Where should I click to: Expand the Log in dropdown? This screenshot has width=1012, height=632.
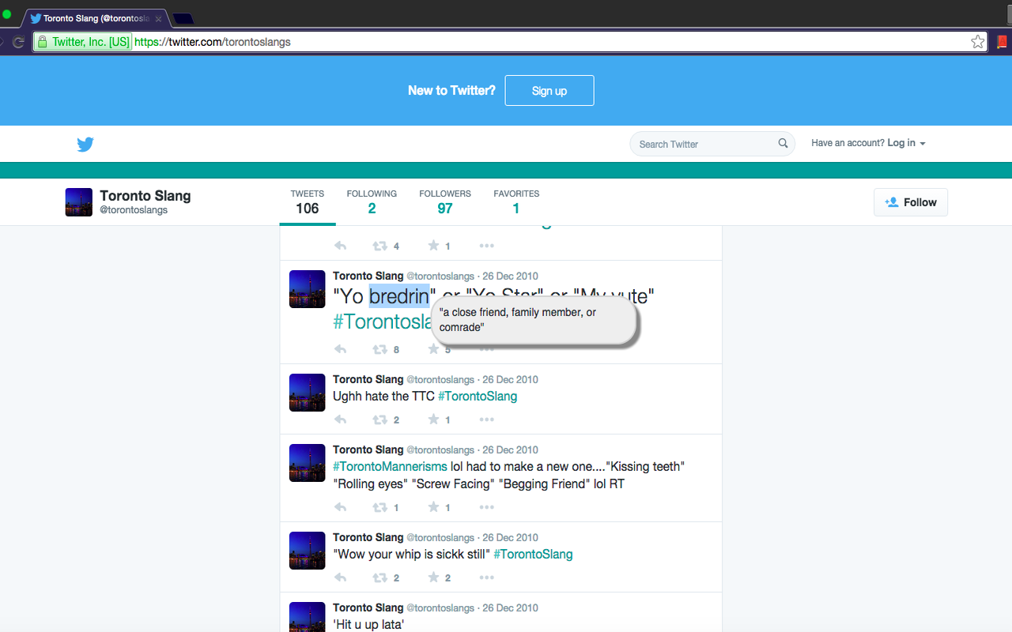(906, 143)
